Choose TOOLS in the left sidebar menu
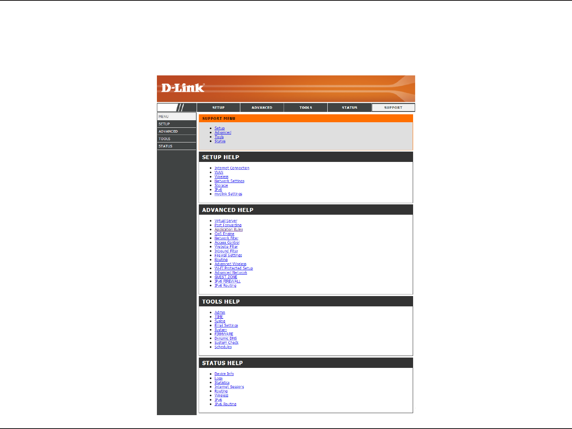 [x=177, y=139]
